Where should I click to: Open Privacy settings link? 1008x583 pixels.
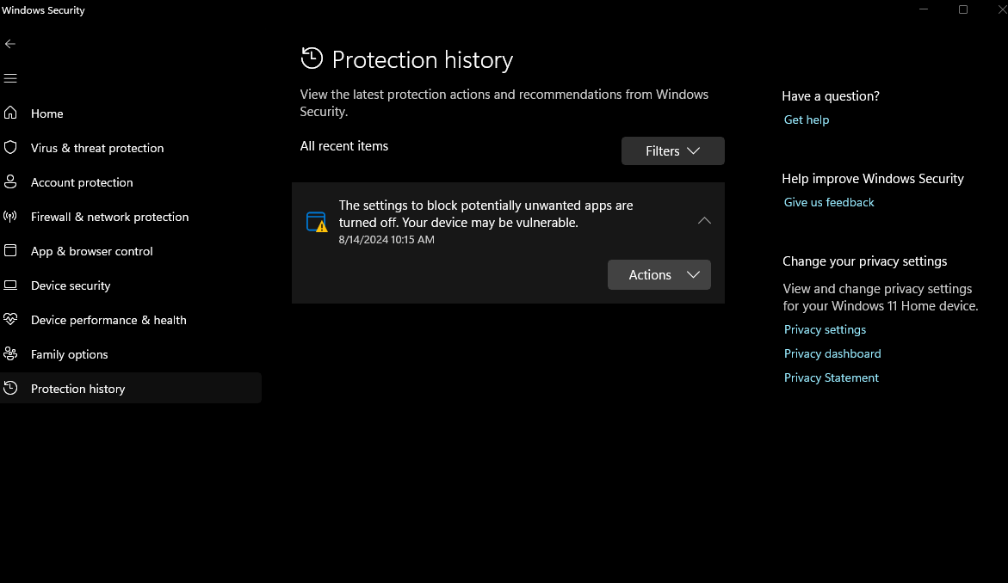tap(825, 329)
